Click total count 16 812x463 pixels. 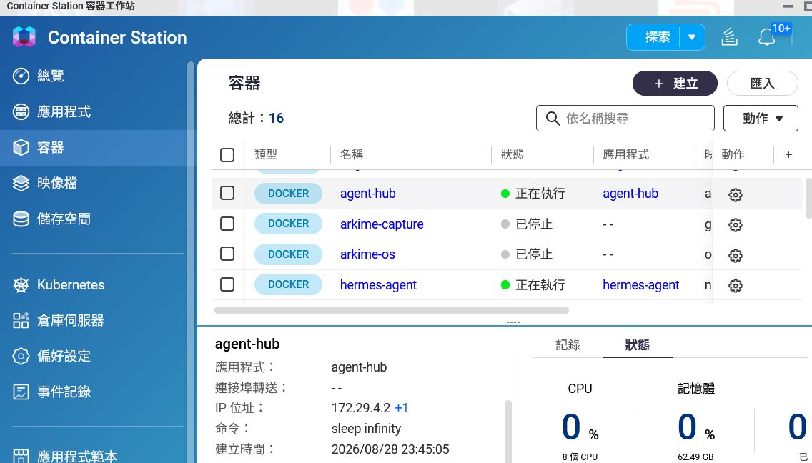click(x=276, y=118)
